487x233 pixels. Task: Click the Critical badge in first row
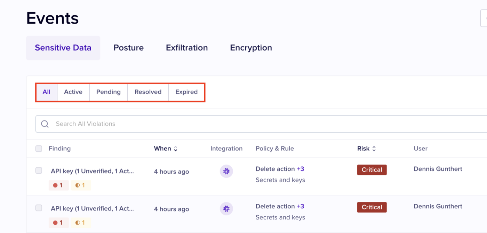click(x=372, y=170)
